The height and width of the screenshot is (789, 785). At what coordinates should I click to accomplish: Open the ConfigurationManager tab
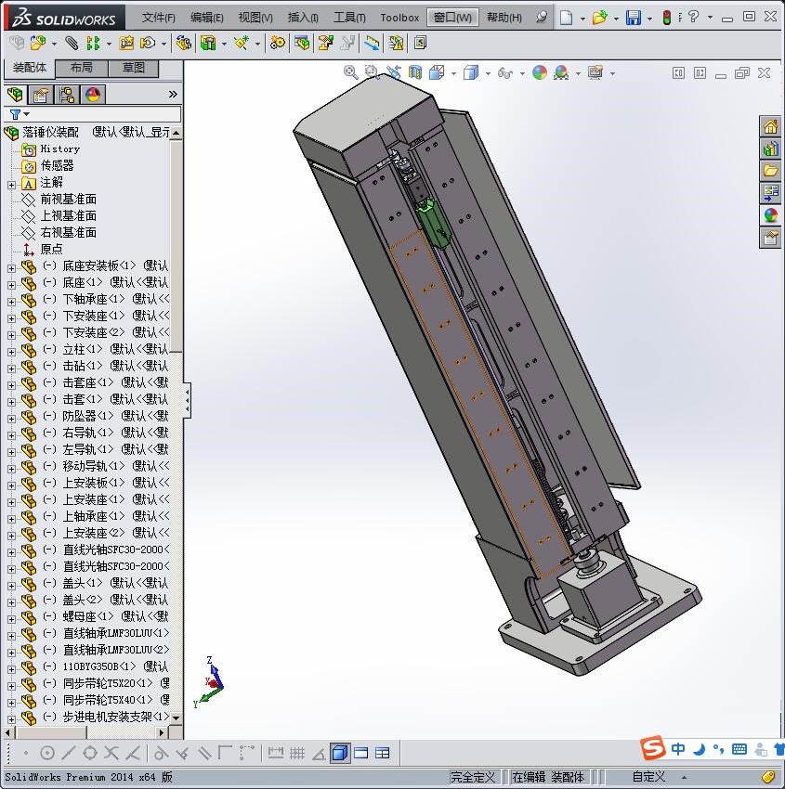67,94
